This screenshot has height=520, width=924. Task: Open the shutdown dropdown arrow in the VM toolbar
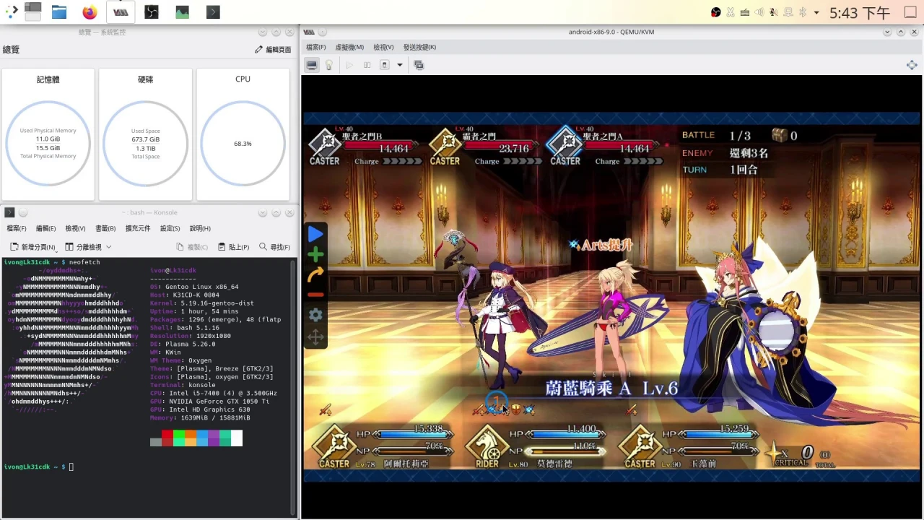[x=399, y=65]
